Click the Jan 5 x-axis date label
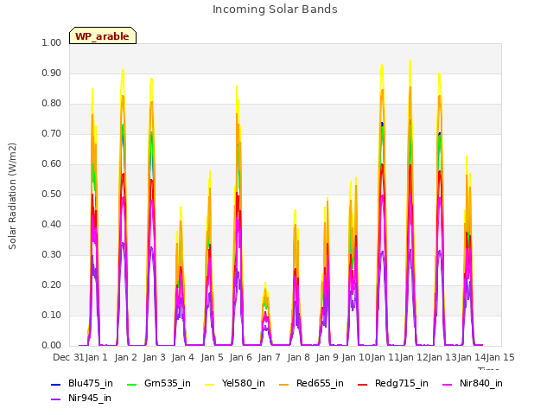This screenshot has width=553, height=415. point(212,357)
